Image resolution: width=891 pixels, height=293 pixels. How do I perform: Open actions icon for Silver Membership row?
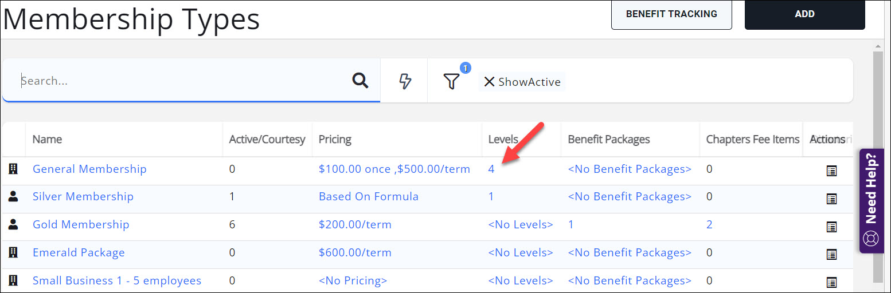coord(831,199)
